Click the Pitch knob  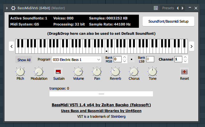click(x=20, y=72)
